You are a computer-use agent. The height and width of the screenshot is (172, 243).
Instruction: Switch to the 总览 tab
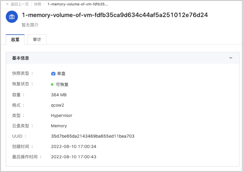click(15, 40)
